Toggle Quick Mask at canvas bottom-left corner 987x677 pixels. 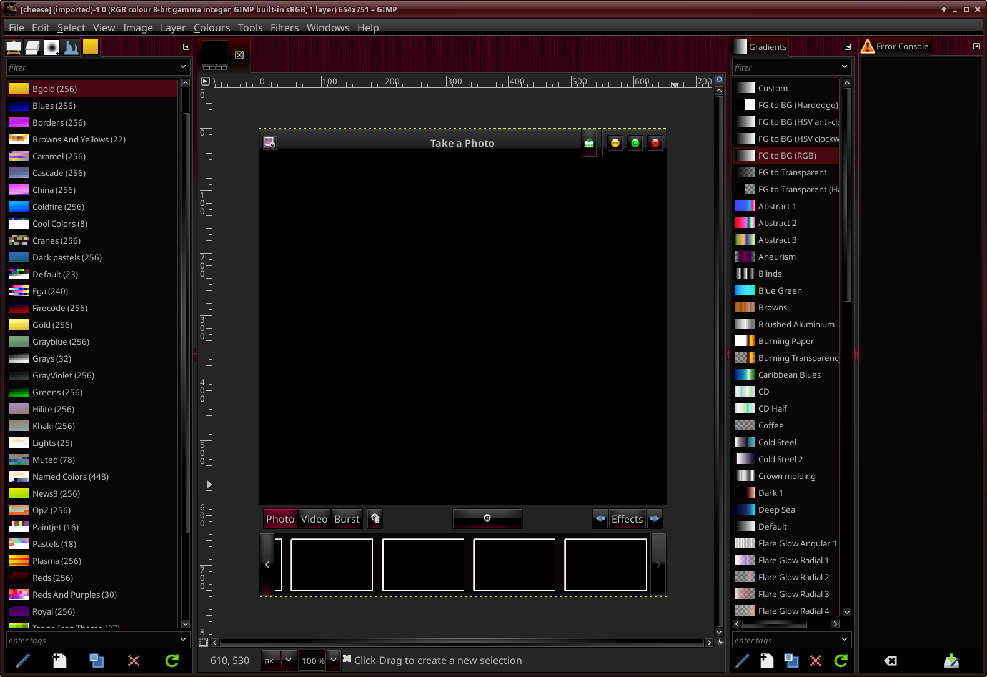point(204,642)
